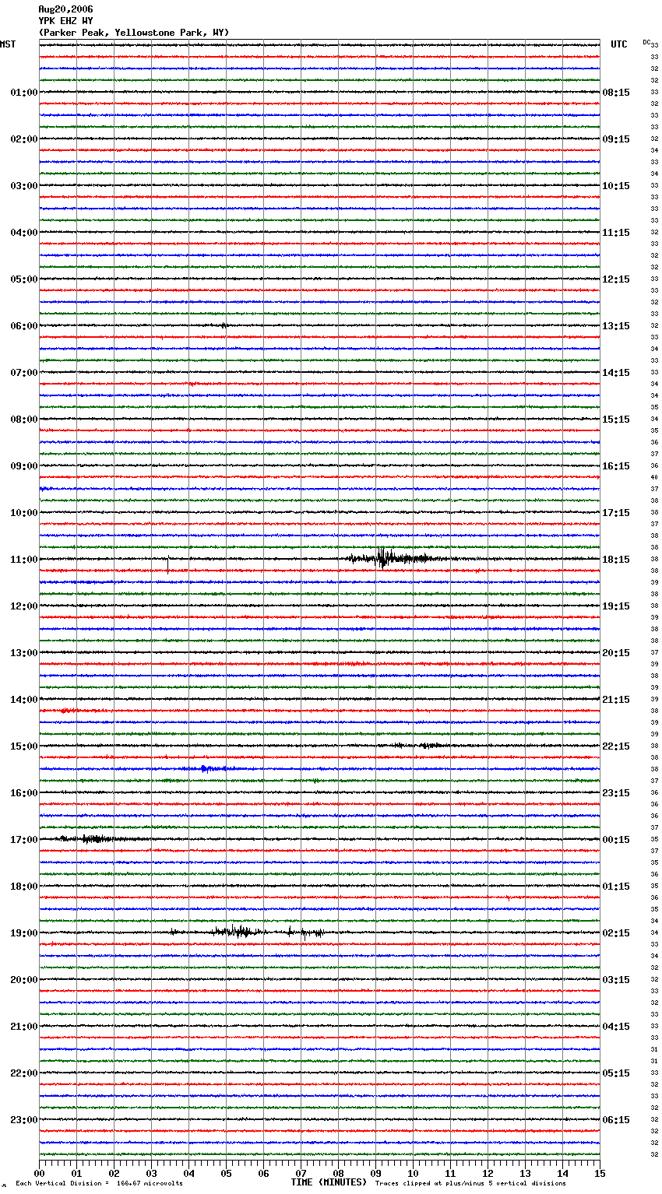Click minute 09 tick label on the bottom axis
The image size is (662, 1194).
376,1173
